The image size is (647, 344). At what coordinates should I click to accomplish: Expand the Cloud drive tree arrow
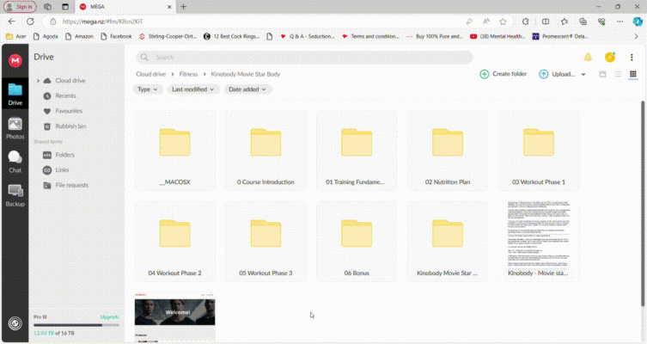coord(38,81)
